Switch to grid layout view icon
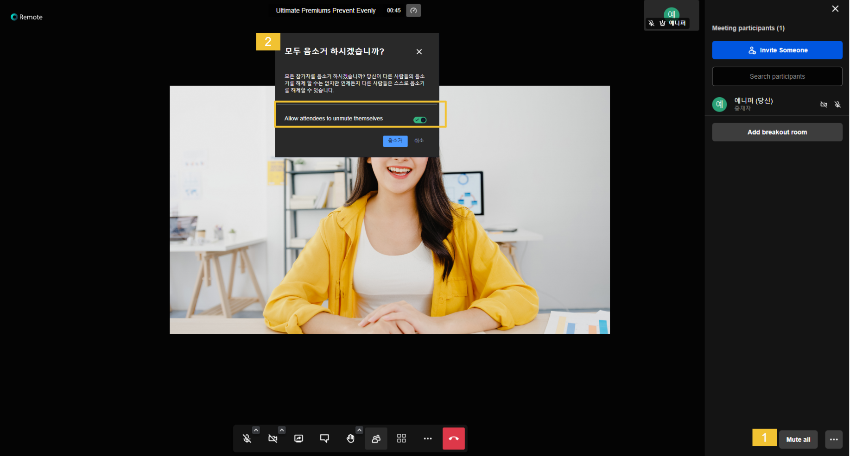This screenshot has width=850, height=456. 401,438
